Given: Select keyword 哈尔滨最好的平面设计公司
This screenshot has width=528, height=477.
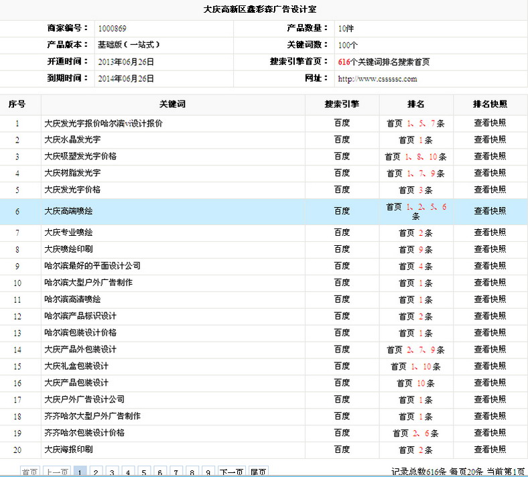Looking at the screenshot, I should click(92, 266).
